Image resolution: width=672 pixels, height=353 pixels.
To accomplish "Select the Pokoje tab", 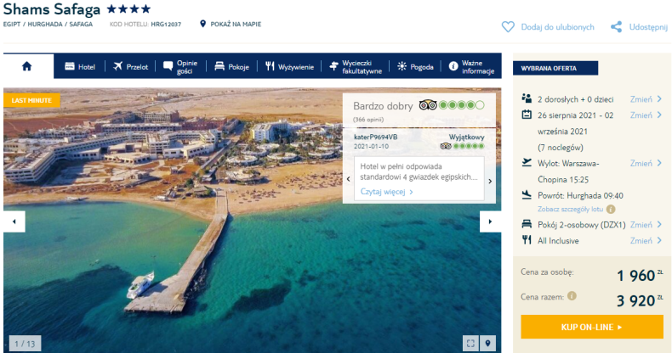I will pos(231,67).
